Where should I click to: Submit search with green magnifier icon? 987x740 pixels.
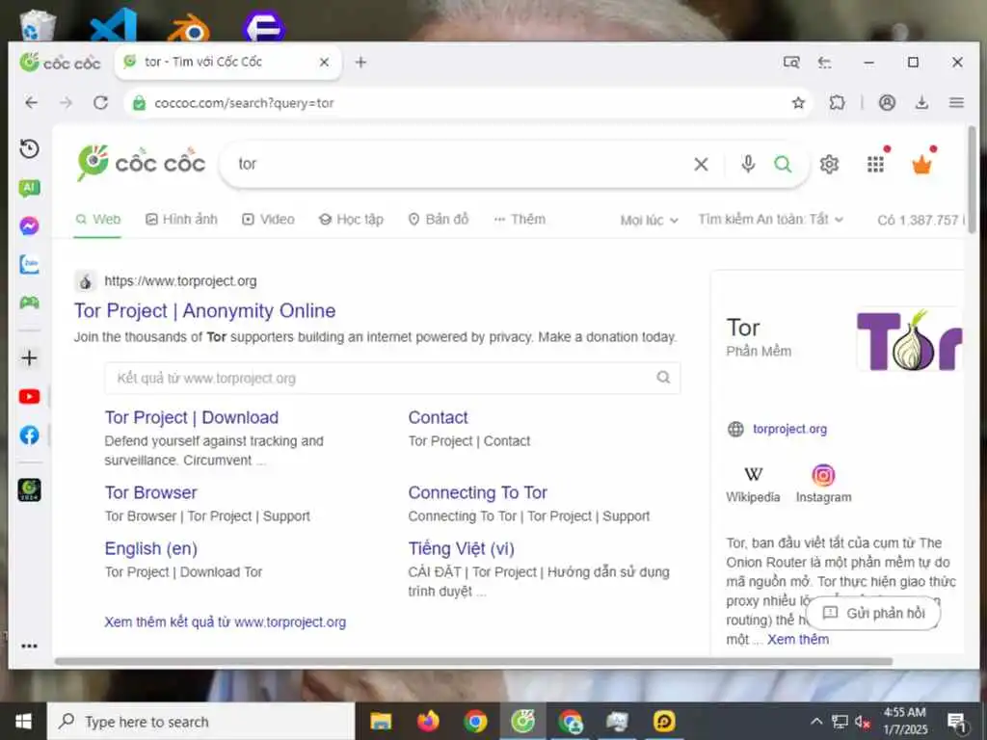tap(783, 164)
